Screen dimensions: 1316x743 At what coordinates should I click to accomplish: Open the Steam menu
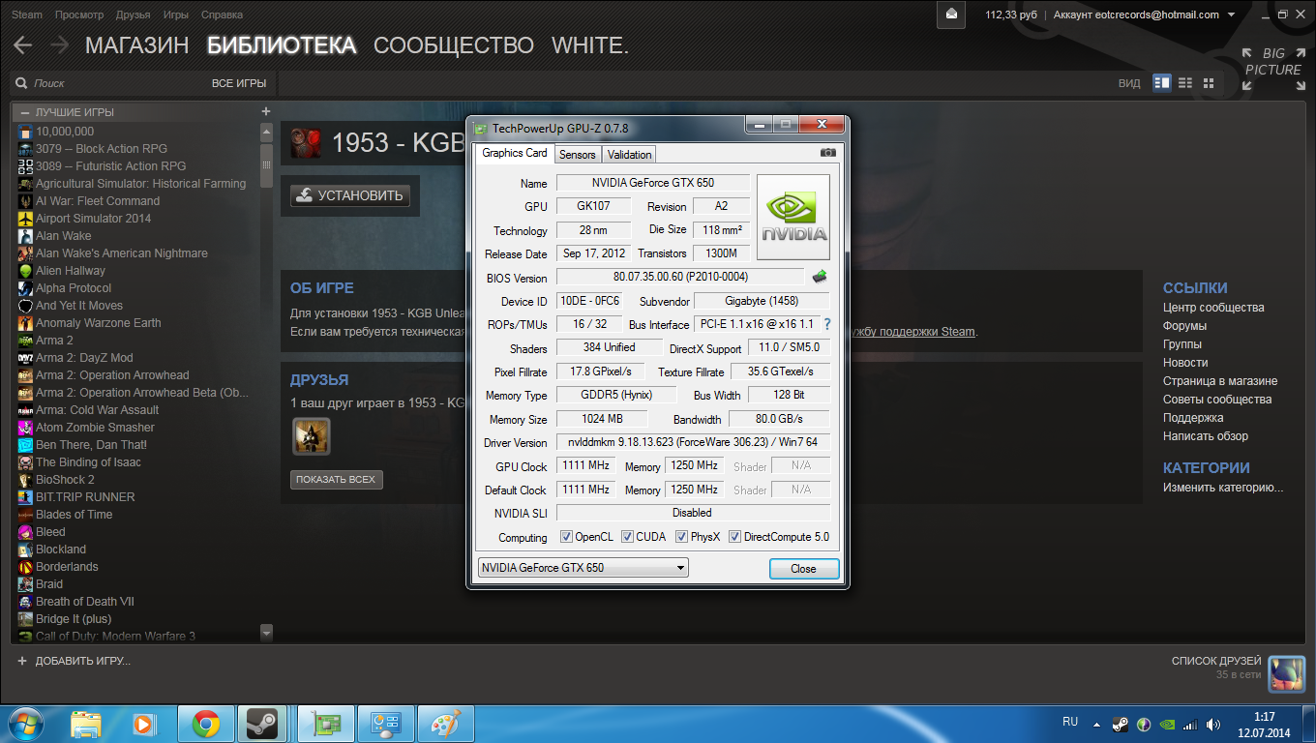[x=27, y=15]
